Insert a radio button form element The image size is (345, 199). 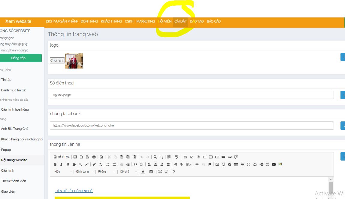[198, 157]
